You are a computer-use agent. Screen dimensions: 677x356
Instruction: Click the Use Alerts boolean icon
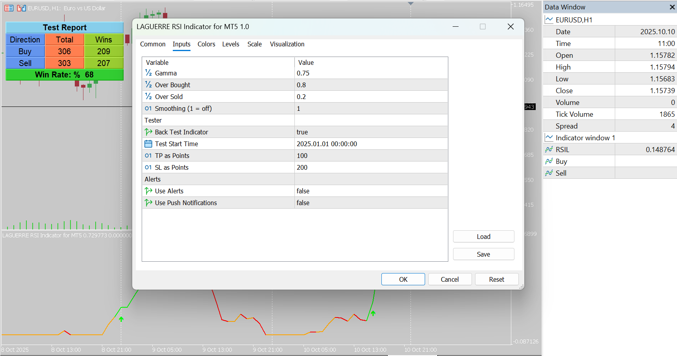148,191
